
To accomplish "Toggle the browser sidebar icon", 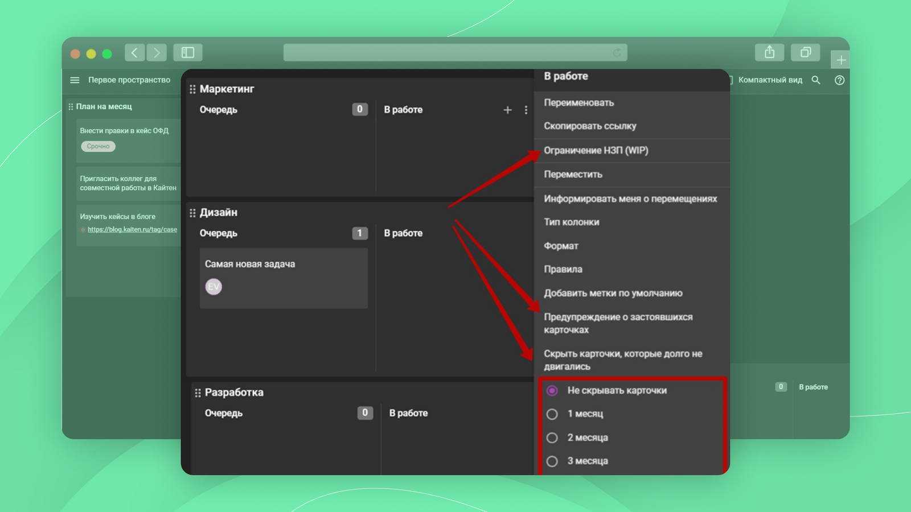I will tap(188, 53).
